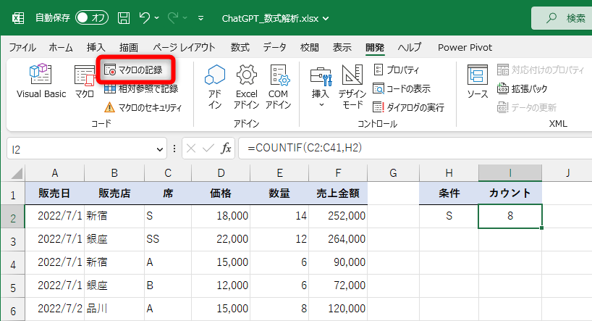Switch to the ページ レイアウト tab

pos(184,47)
